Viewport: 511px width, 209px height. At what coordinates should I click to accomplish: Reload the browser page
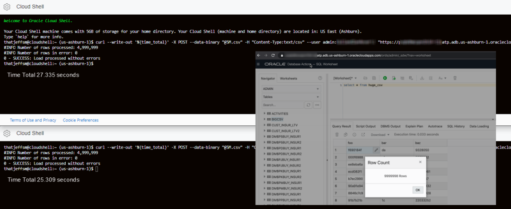[x=273, y=55]
